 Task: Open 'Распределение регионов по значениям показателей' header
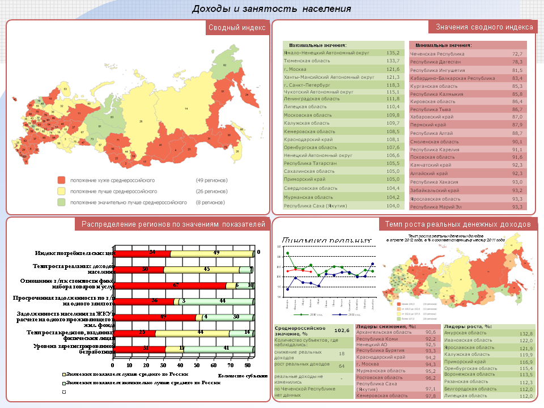point(173,224)
